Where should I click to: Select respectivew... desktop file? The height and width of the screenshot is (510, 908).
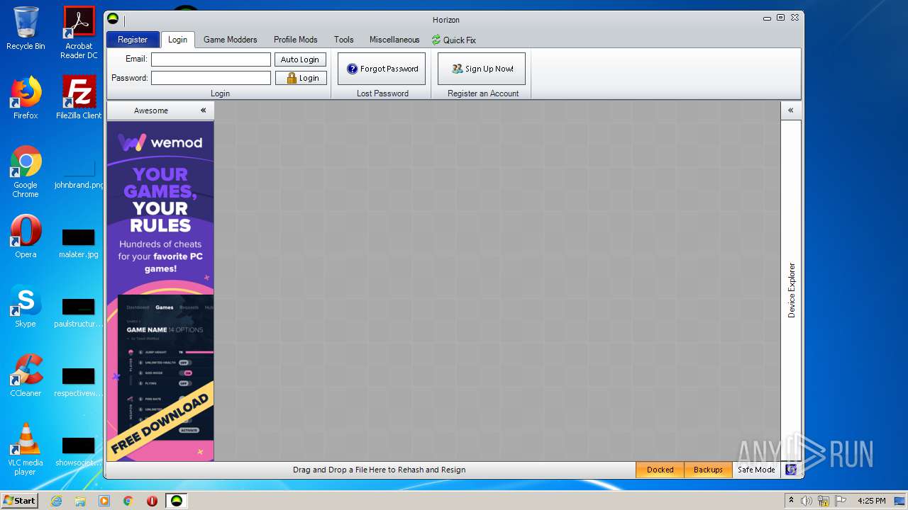pos(79,382)
